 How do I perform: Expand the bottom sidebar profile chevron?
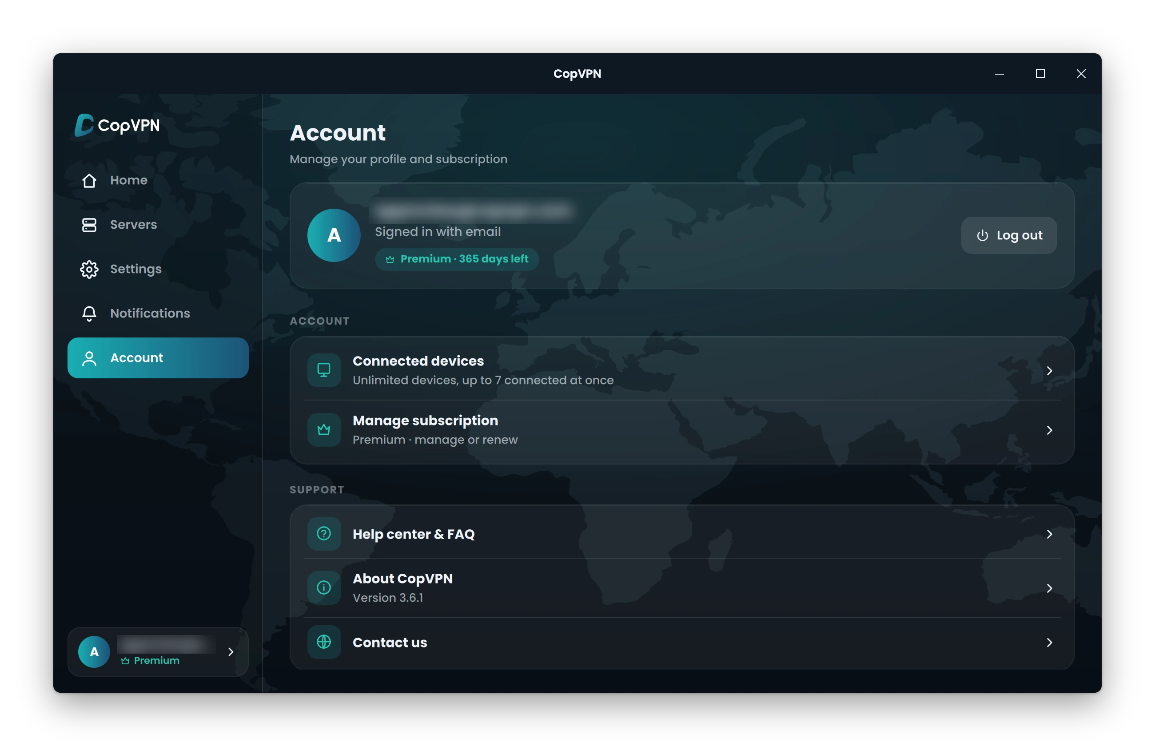(x=231, y=652)
